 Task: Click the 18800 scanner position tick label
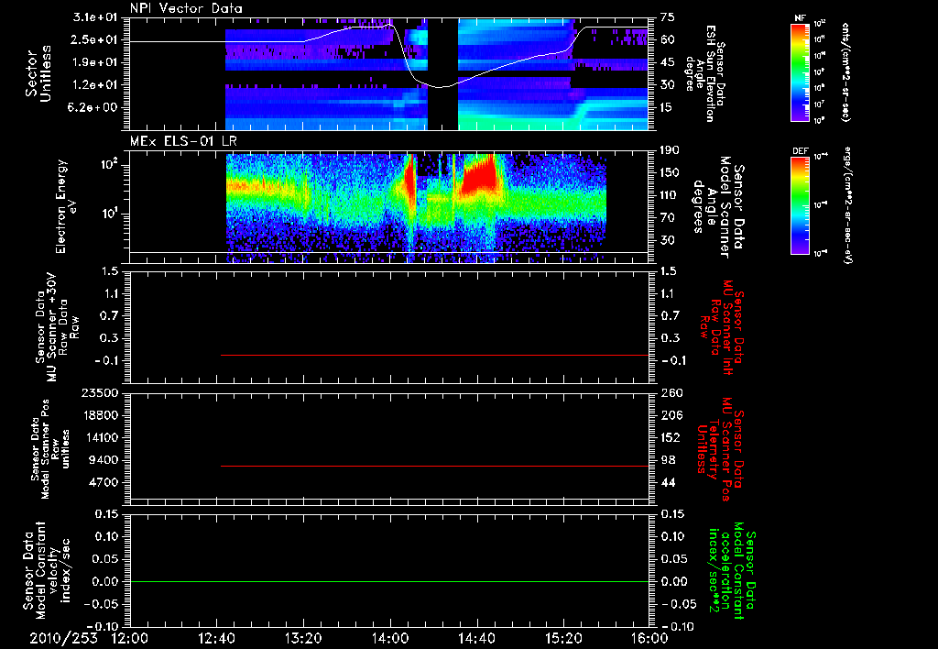point(99,415)
